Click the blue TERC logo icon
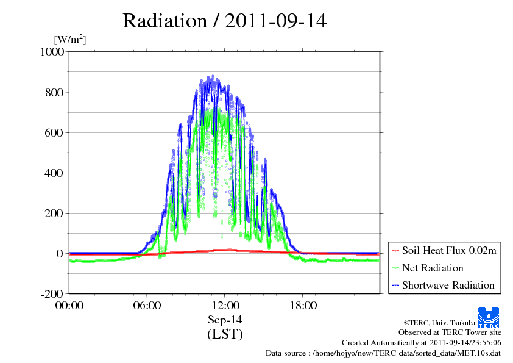The width and height of the screenshot is (513, 363). 489,318
